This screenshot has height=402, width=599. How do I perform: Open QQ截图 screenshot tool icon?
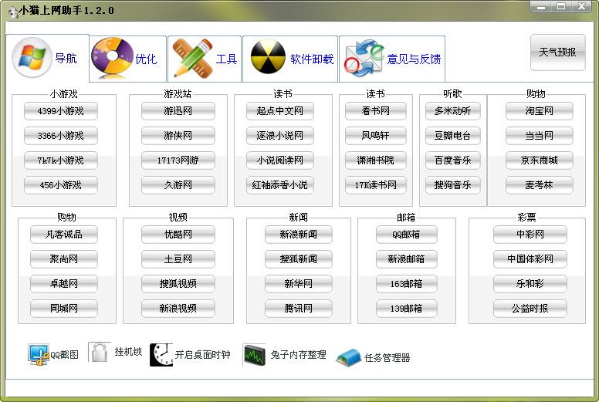tap(38, 354)
